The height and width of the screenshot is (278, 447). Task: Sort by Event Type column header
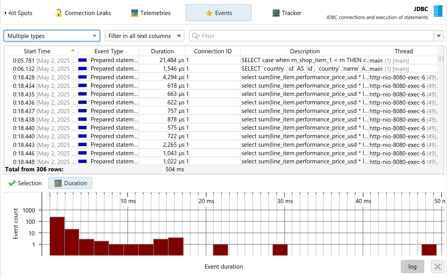click(109, 51)
